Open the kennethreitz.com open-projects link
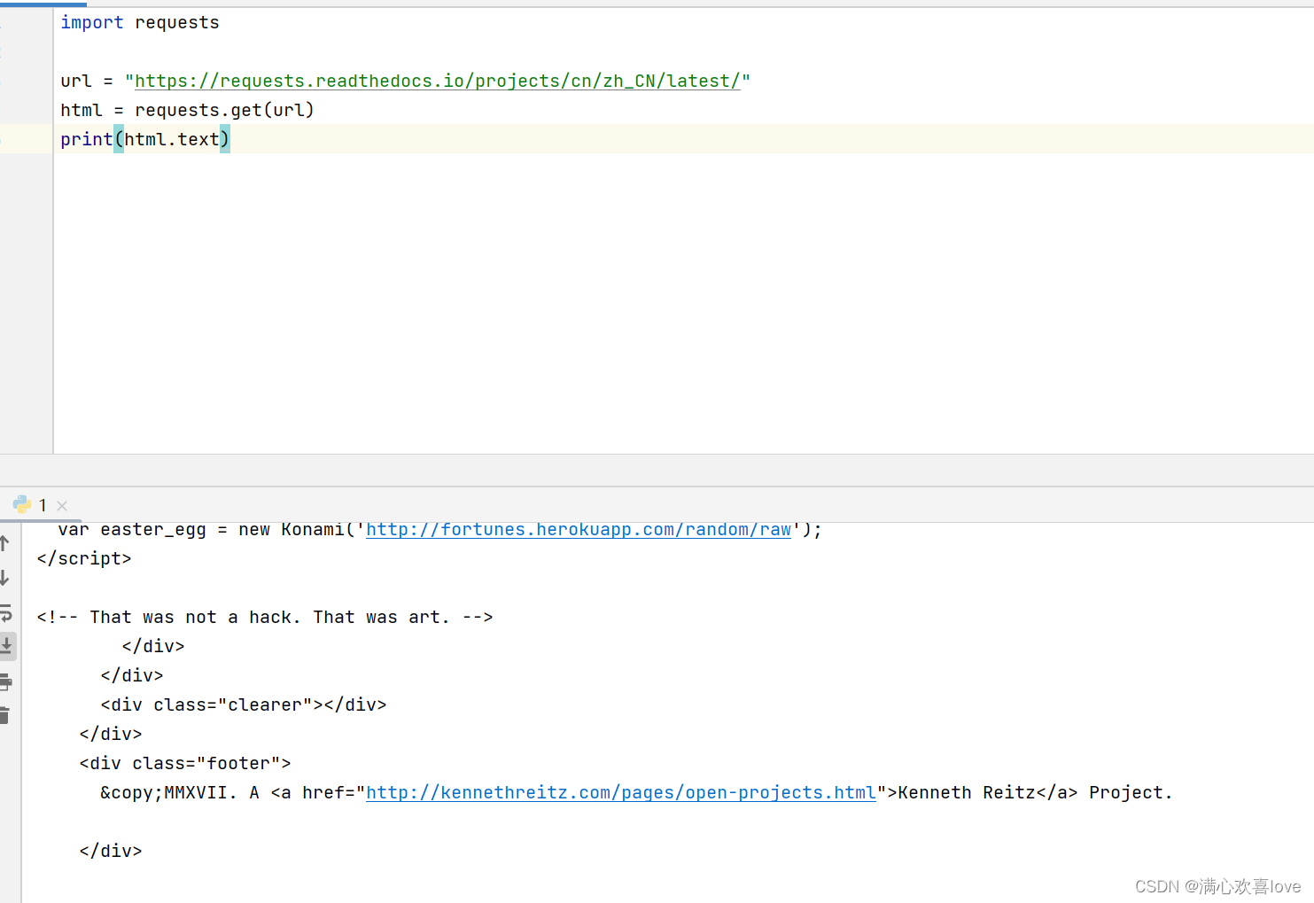 [621, 792]
